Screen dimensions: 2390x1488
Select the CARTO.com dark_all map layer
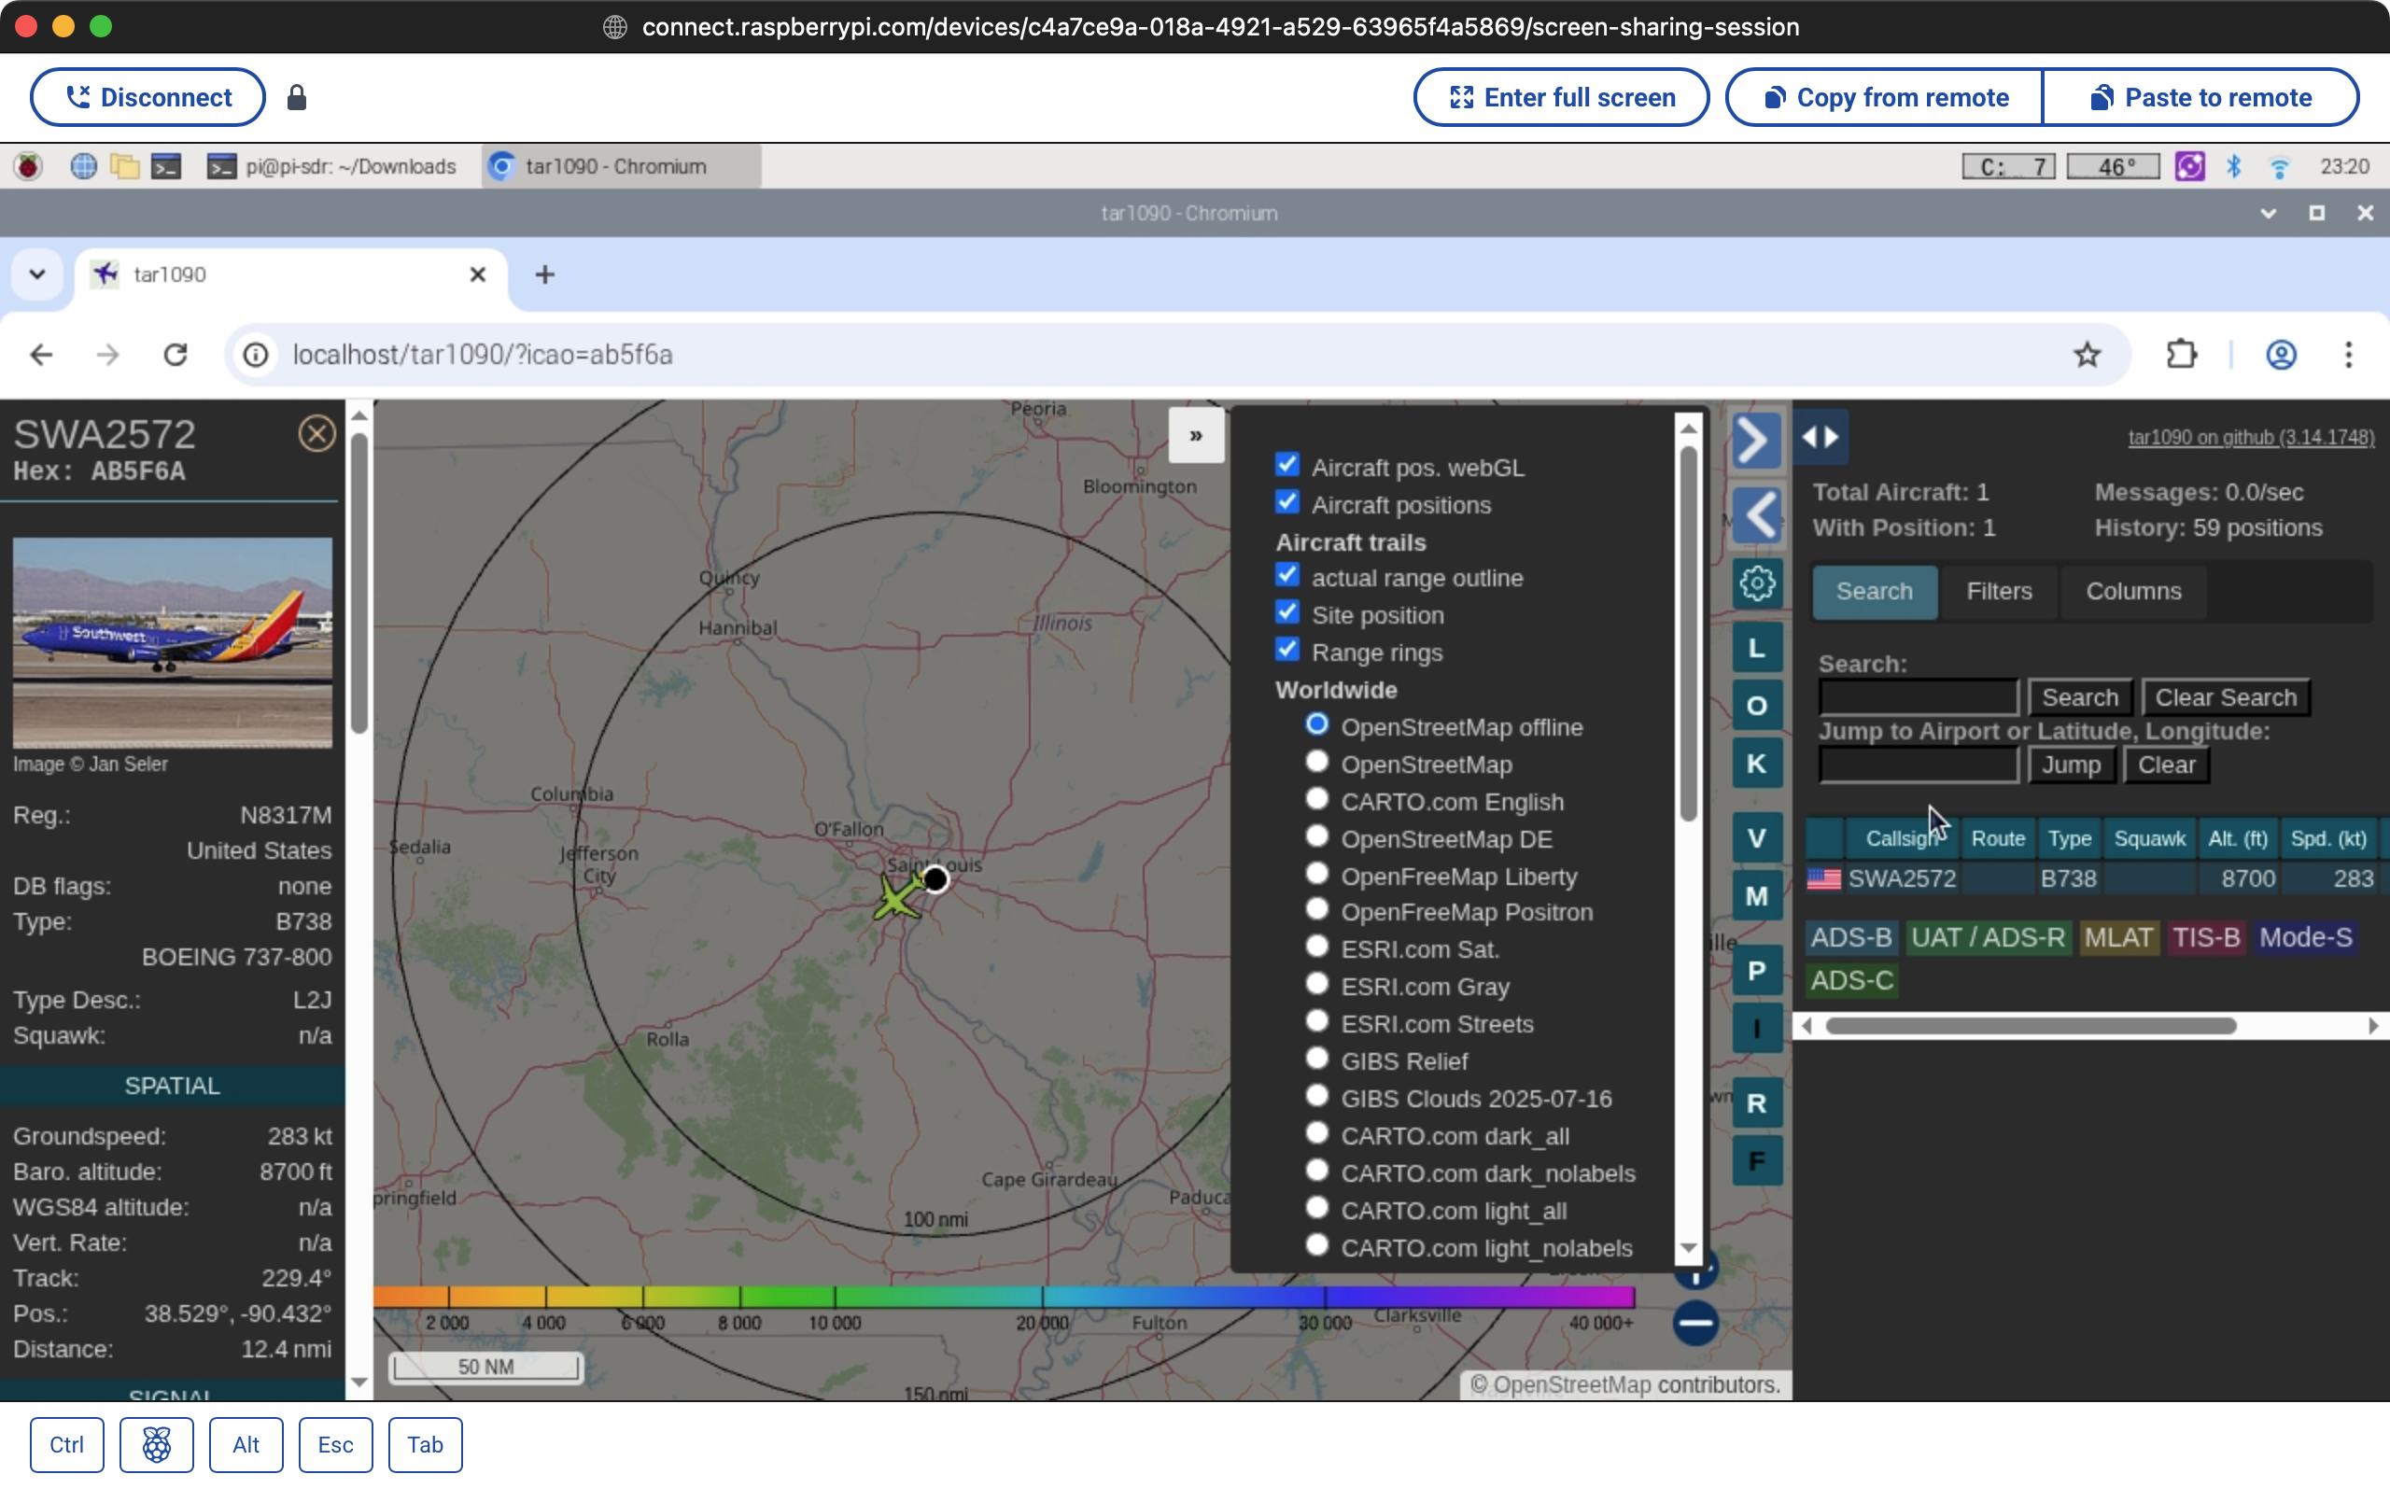pyautogui.click(x=1316, y=1133)
